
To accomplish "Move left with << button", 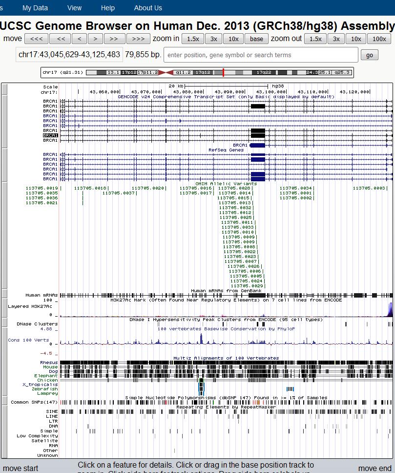I will [60, 39].
